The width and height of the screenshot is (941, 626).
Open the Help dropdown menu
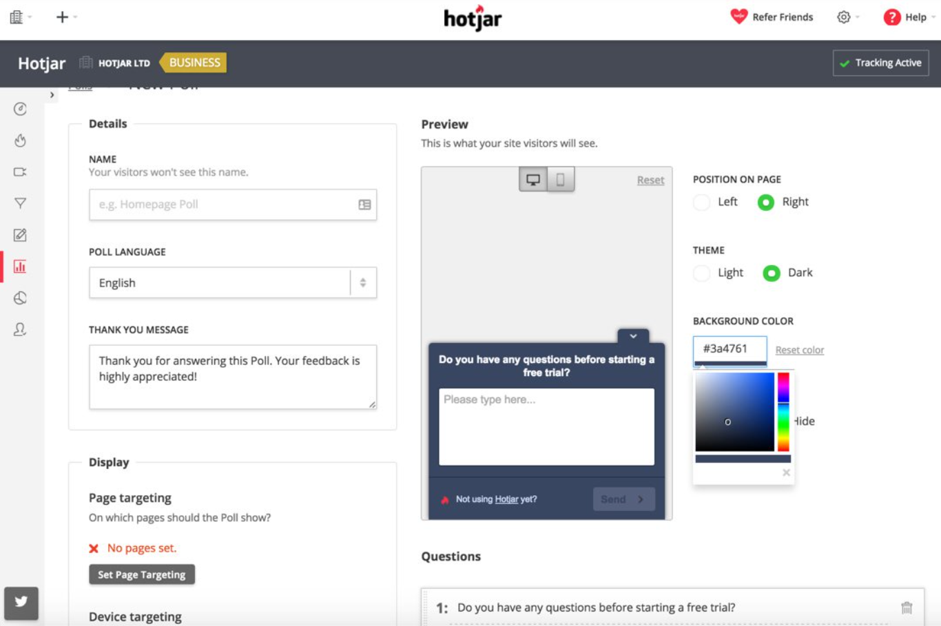(x=909, y=17)
